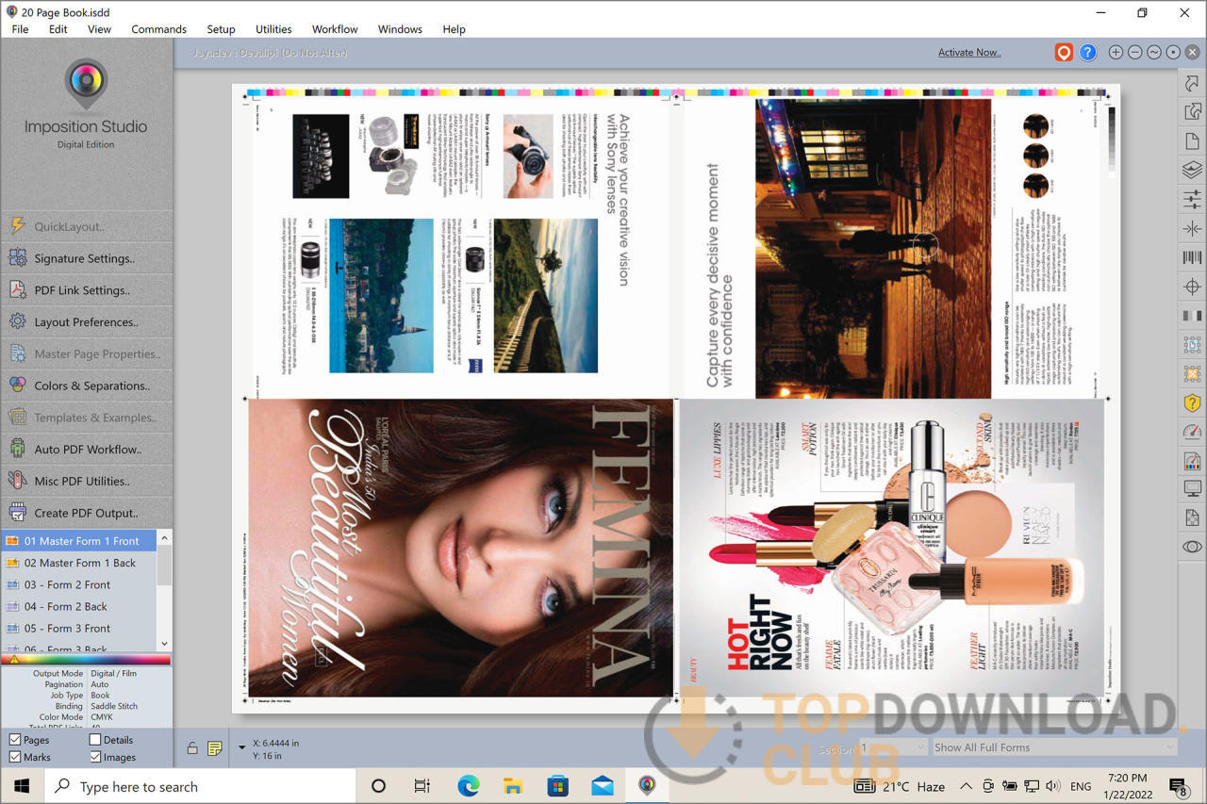Screen dimensions: 1207x804
Task: Click the rainbow color spectrum bar
Action: tap(87, 660)
